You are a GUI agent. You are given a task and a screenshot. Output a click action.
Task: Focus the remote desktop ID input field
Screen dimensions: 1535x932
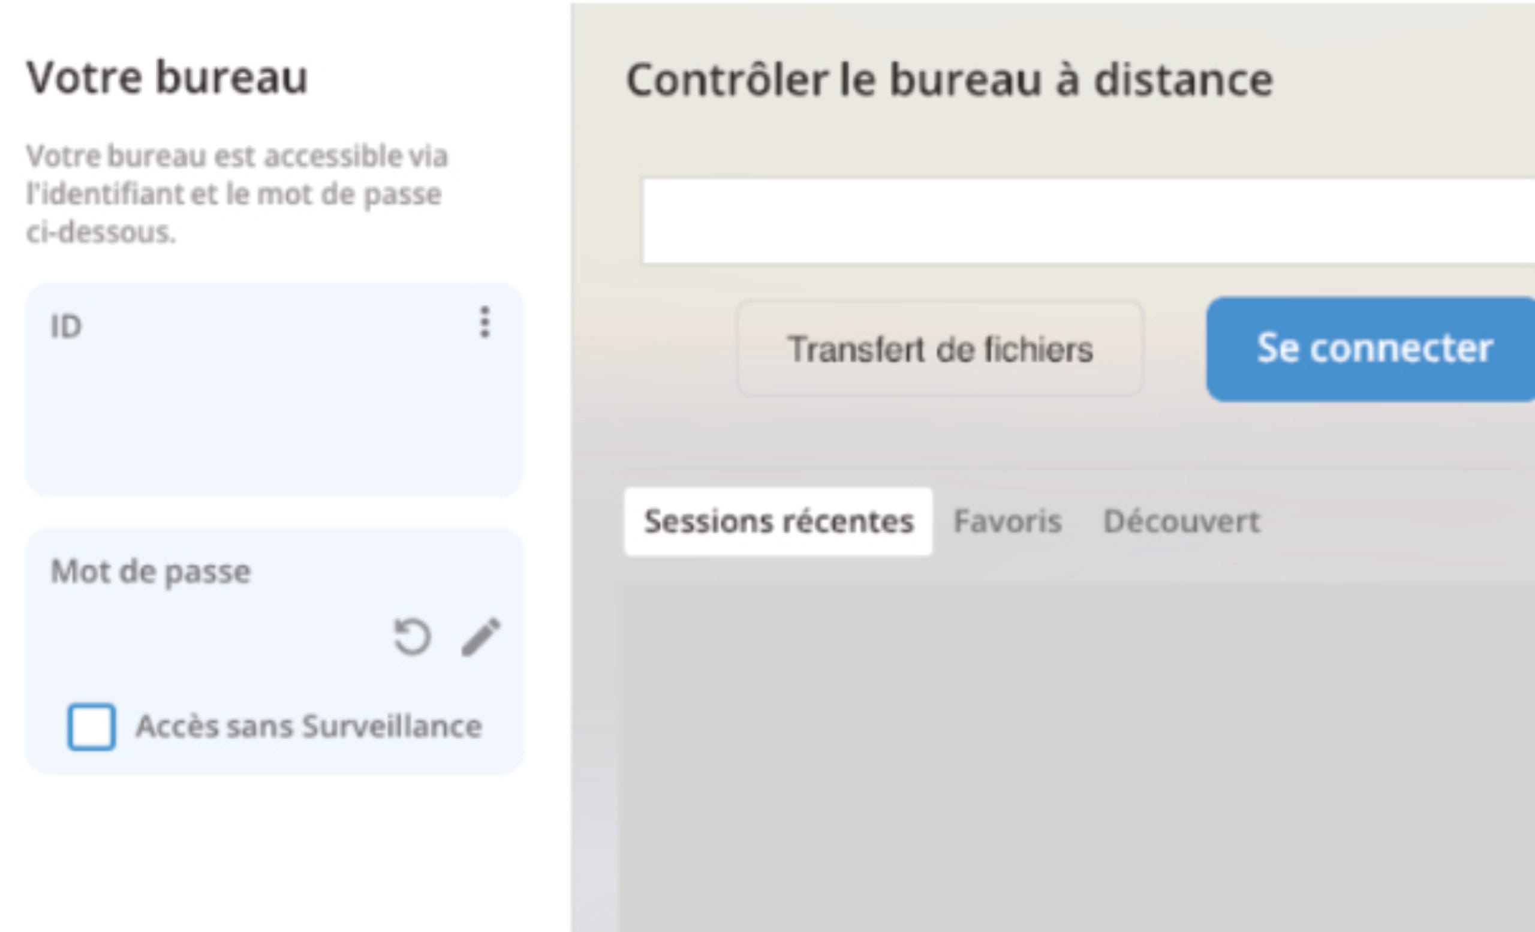click(x=1088, y=221)
